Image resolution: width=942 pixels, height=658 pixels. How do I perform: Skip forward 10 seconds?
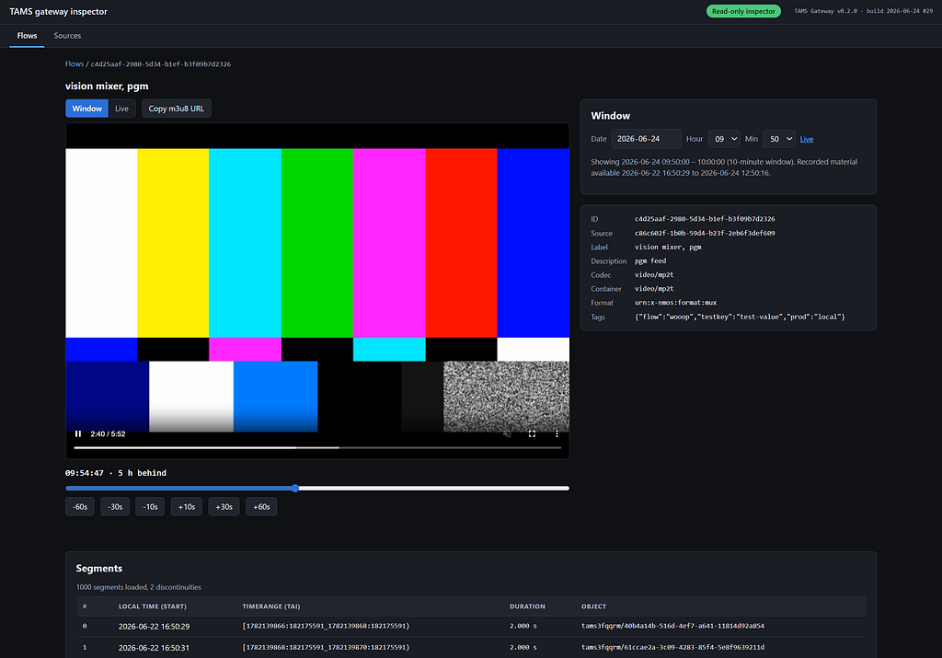coord(186,507)
